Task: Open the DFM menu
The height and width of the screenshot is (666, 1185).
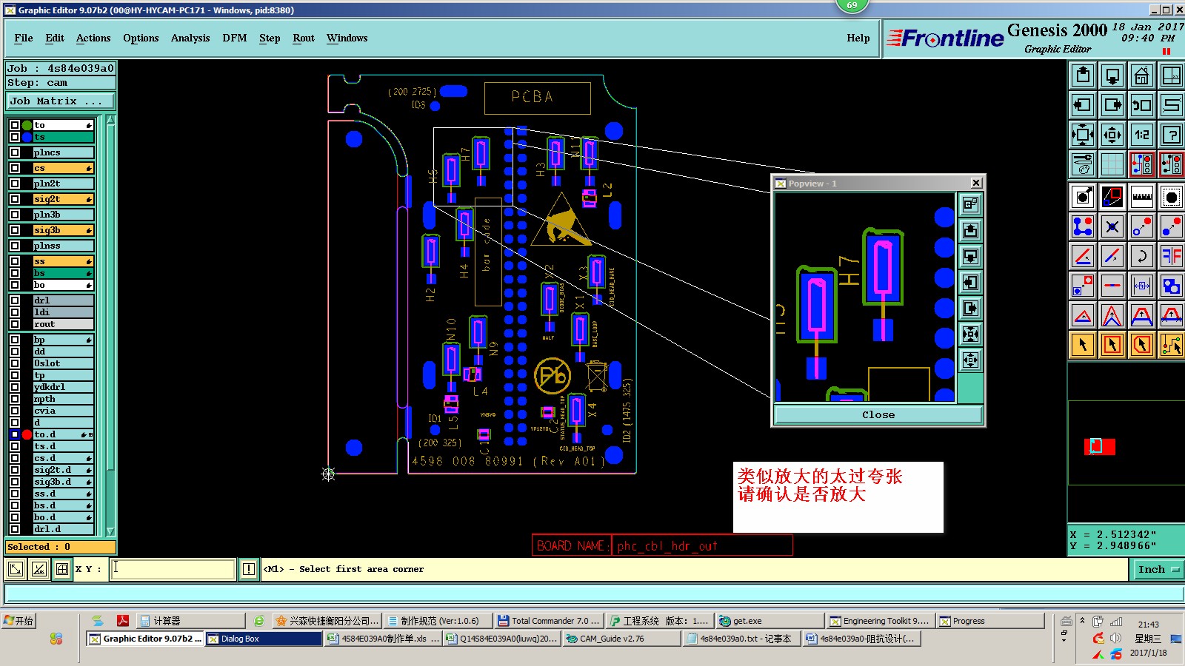Action: pyautogui.click(x=235, y=38)
